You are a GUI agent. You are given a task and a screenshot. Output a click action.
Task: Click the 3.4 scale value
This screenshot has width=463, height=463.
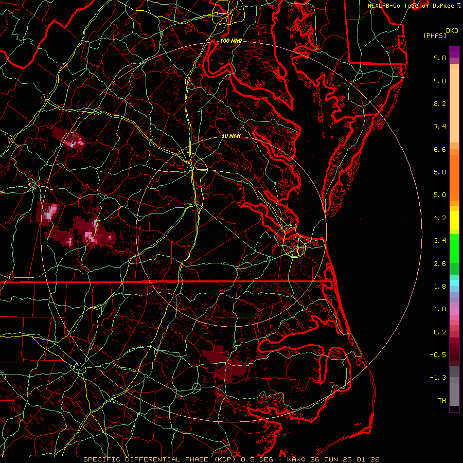coord(440,241)
